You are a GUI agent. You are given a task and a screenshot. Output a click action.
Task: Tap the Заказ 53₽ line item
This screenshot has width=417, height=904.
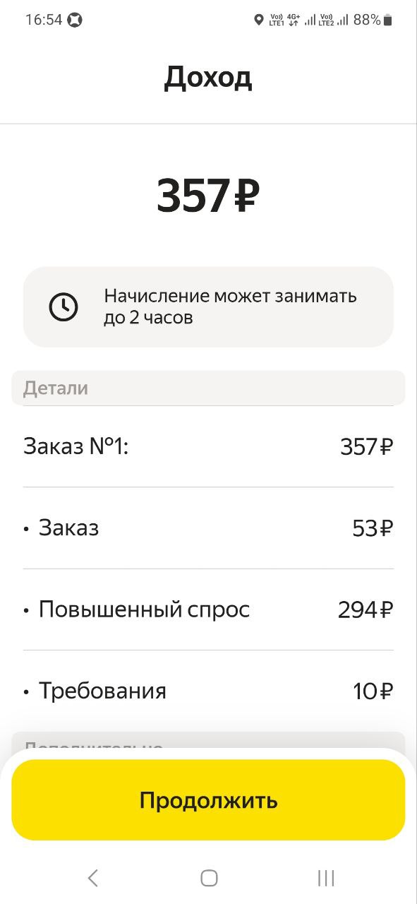pos(208,528)
